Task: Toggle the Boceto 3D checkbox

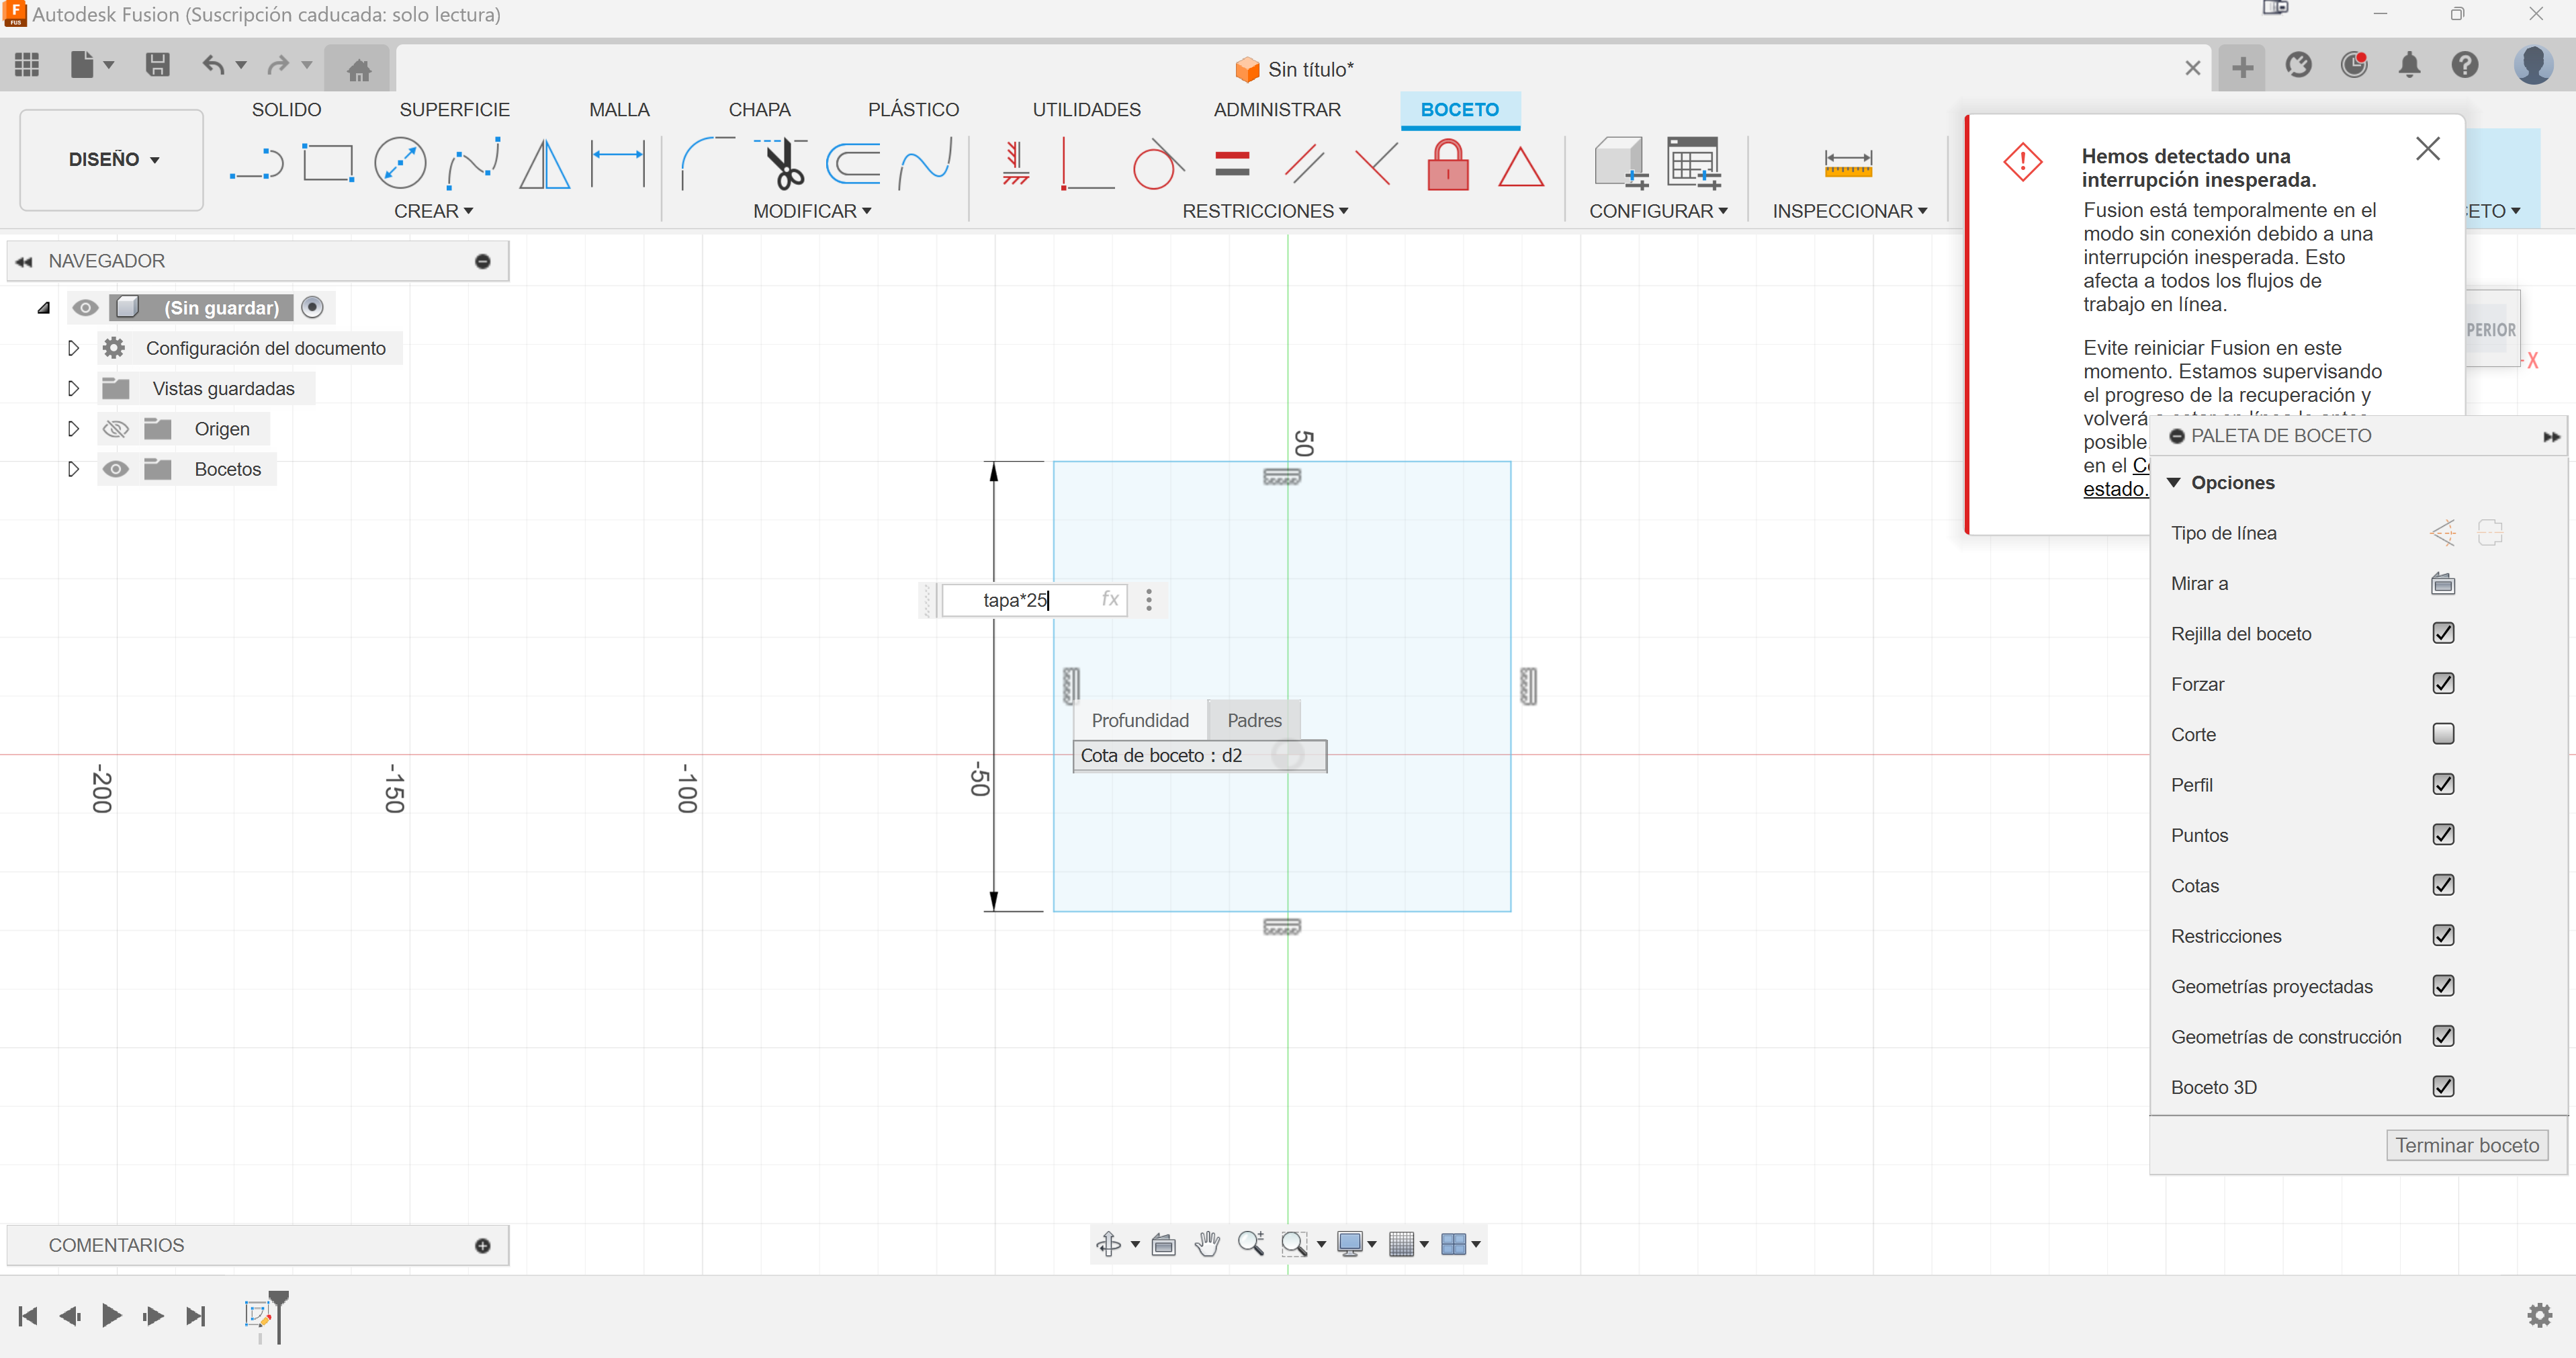Action: pyautogui.click(x=2443, y=1086)
